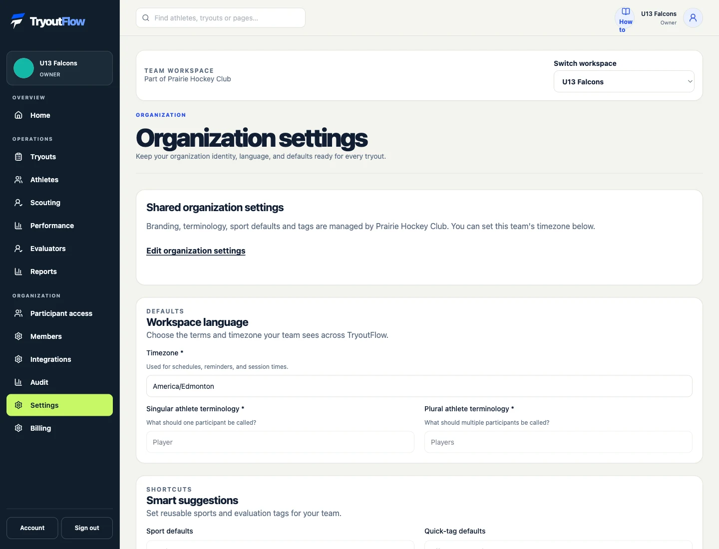Click the Sign out button

87,528
